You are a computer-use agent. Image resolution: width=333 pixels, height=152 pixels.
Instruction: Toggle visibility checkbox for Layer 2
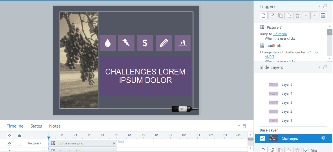(x=263, y=112)
